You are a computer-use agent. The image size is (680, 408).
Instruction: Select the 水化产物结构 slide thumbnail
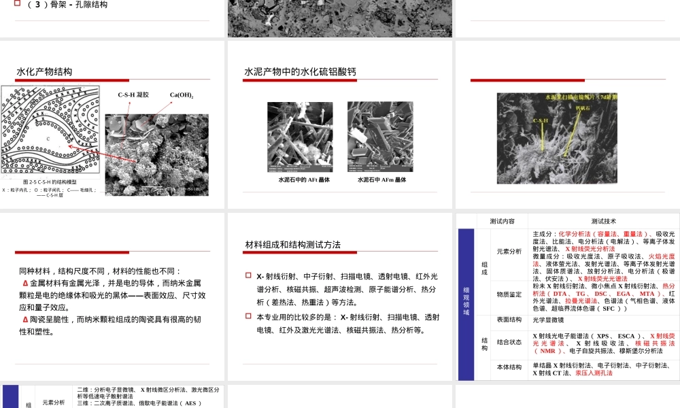112,125
